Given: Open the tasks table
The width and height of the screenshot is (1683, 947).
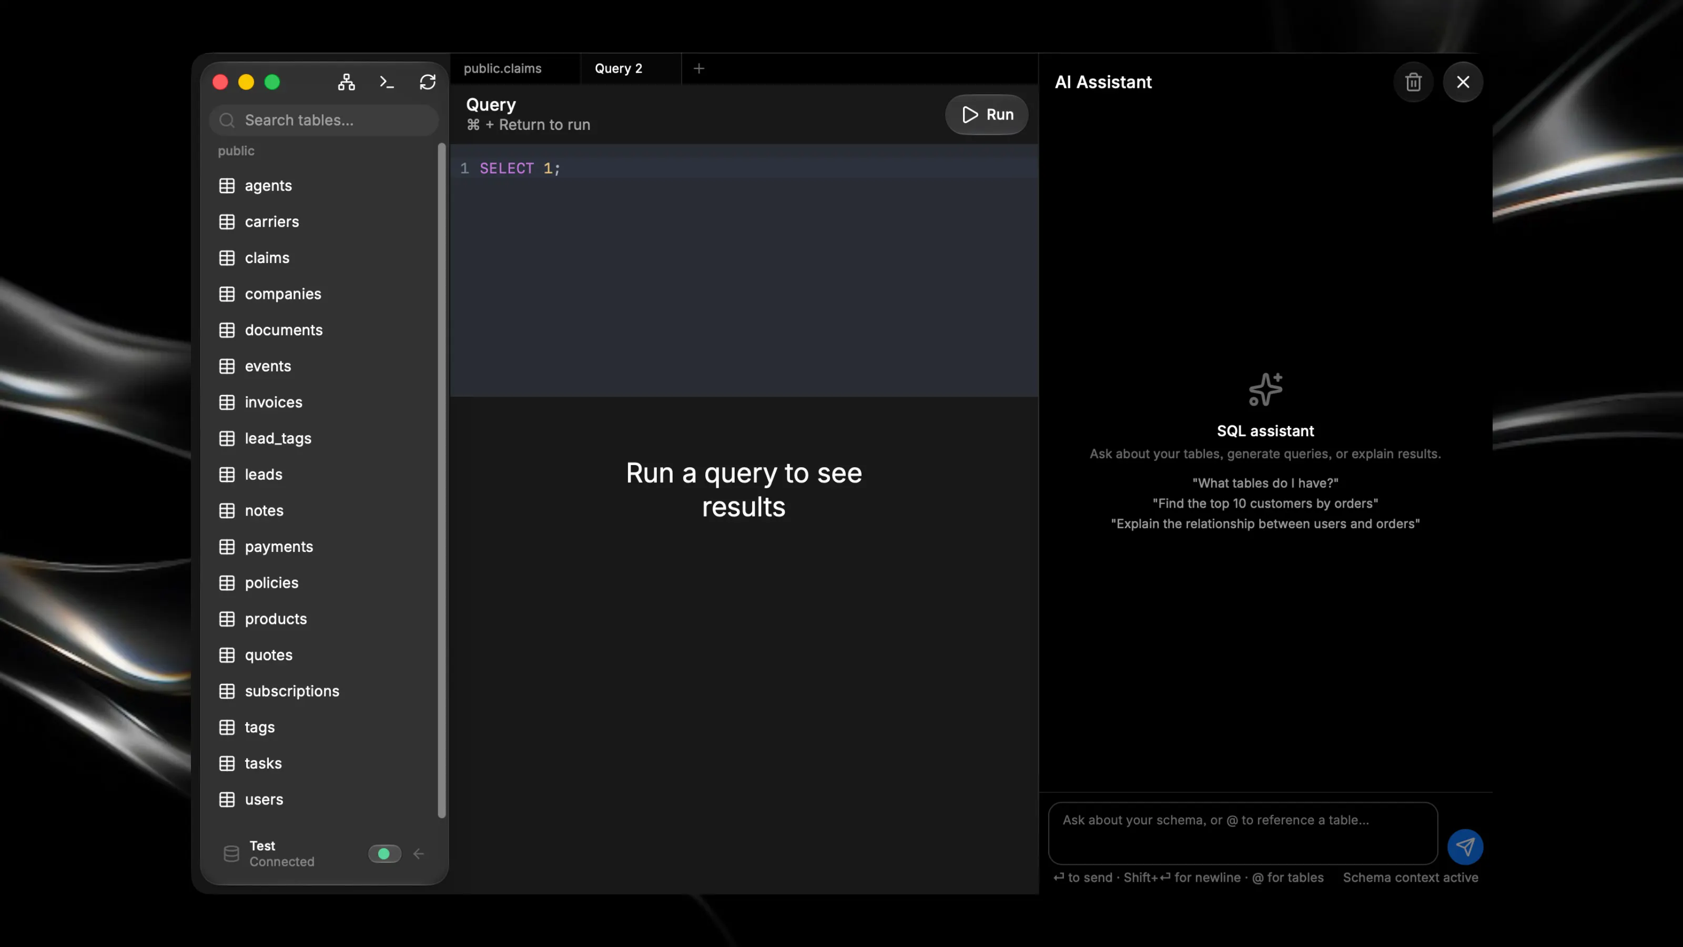Looking at the screenshot, I should click(x=323, y=763).
